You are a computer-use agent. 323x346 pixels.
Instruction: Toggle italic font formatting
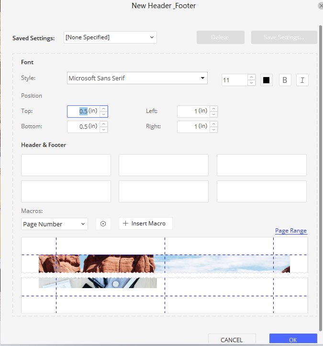click(x=302, y=80)
